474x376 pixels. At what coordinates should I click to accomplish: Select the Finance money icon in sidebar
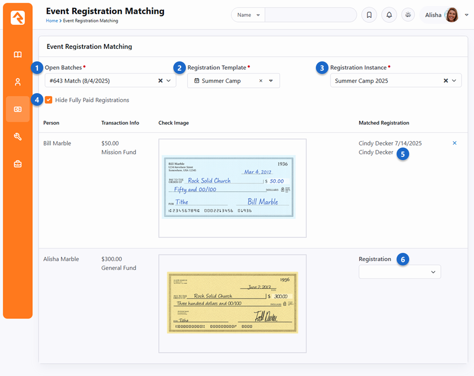pyautogui.click(x=18, y=109)
